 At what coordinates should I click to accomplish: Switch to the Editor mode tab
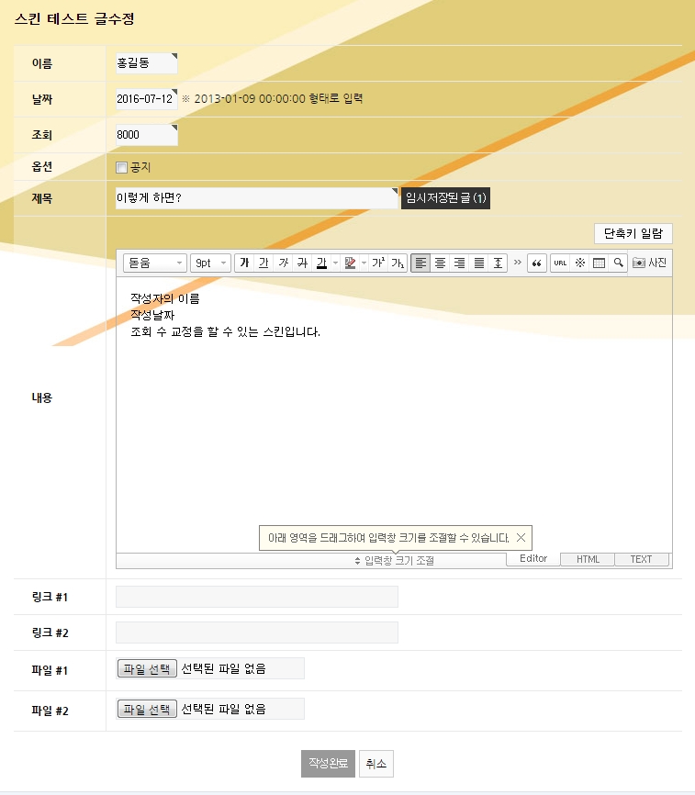533,559
